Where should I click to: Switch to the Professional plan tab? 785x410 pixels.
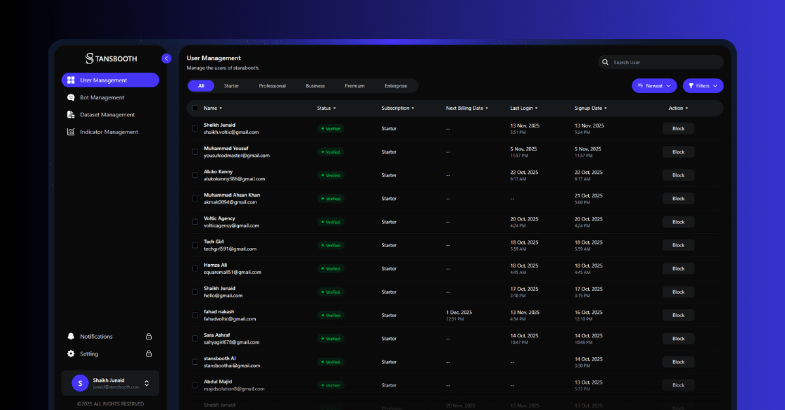pyautogui.click(x=272, y=86)
